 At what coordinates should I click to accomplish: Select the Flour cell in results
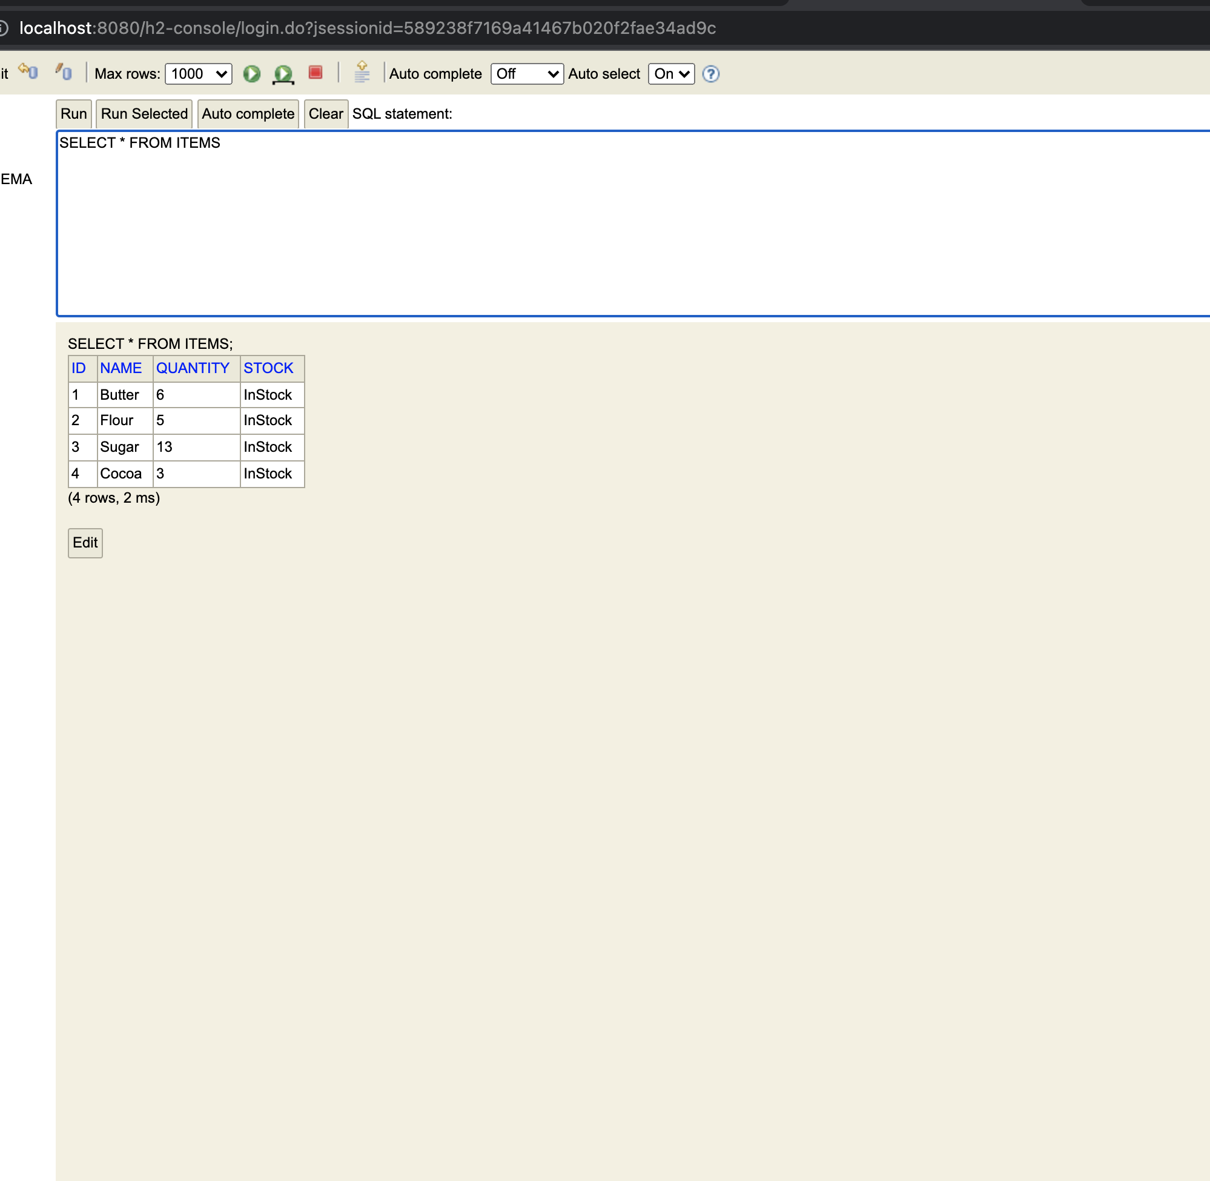click(125, 420)
